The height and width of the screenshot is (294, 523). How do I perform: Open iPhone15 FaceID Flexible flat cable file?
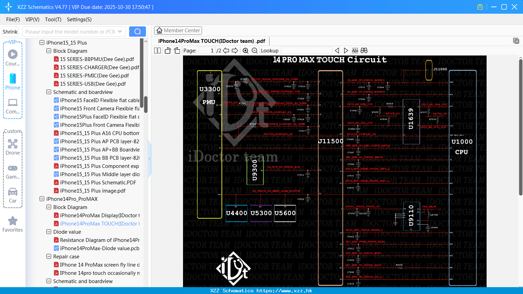pyautogui.click(x=96, y=100)
